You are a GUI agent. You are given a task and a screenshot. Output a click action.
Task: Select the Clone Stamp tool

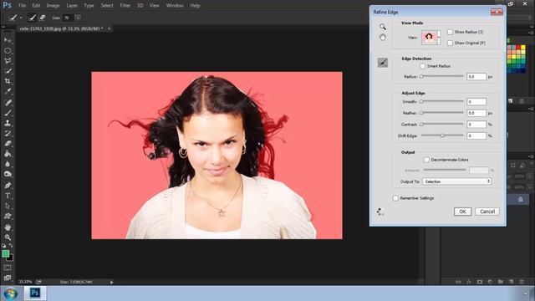point(8,123)
